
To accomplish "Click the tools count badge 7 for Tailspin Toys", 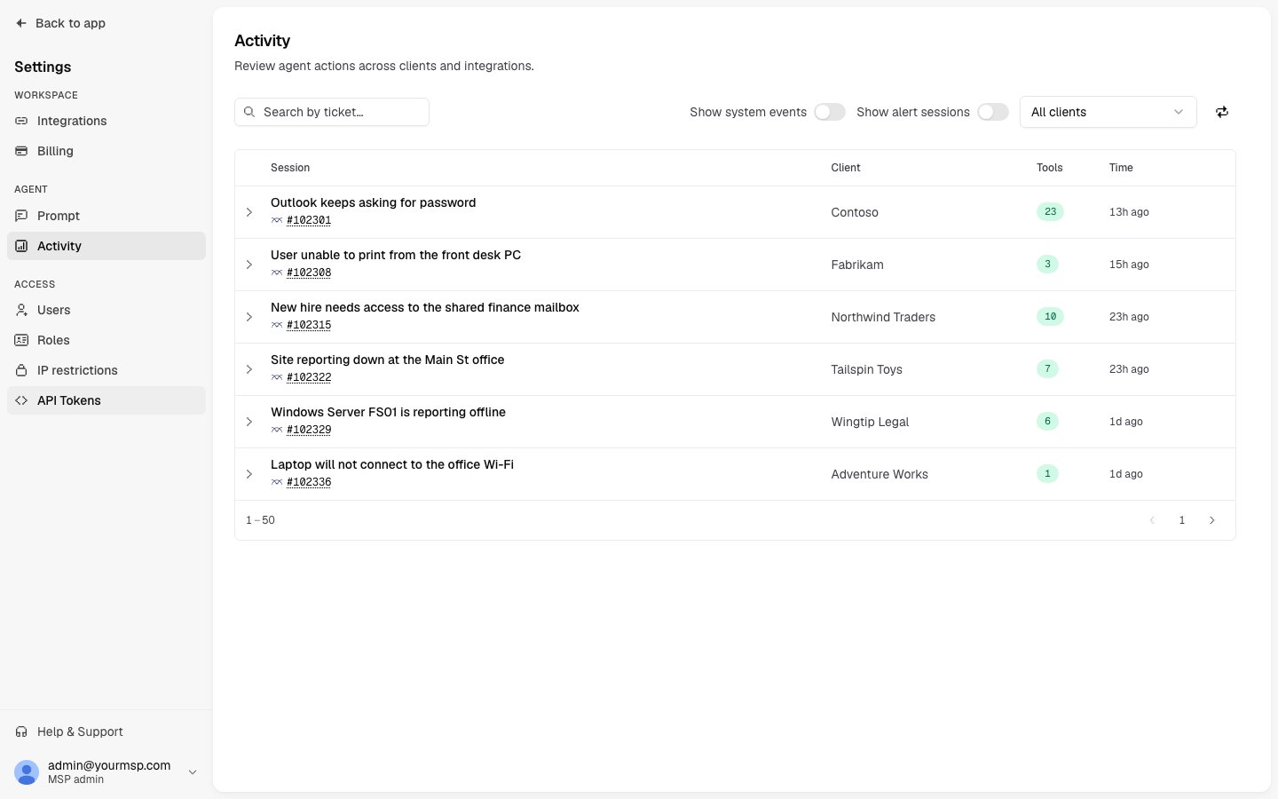I will 1047,369.
